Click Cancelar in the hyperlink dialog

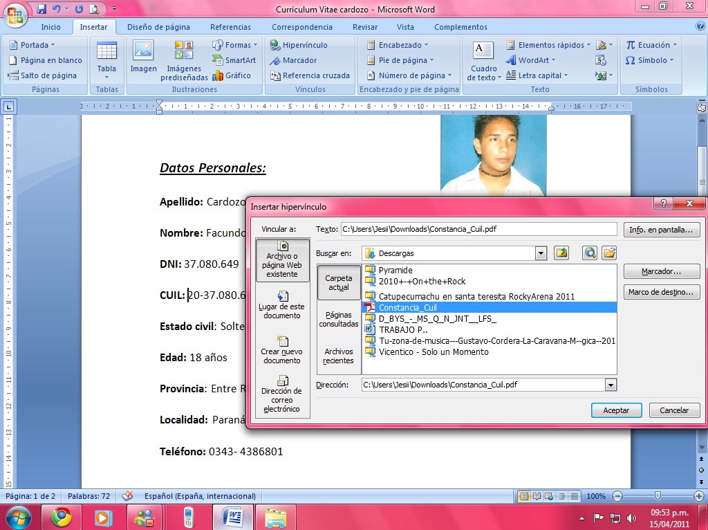point(674,410)
